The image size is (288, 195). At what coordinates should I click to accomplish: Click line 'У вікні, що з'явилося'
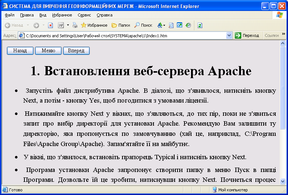(135, 157)
